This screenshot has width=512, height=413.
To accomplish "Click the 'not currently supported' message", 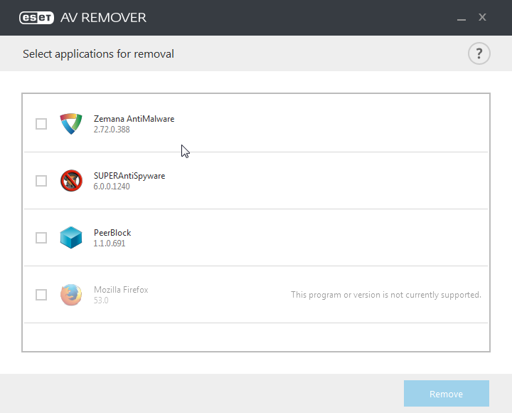I will 386,295.
